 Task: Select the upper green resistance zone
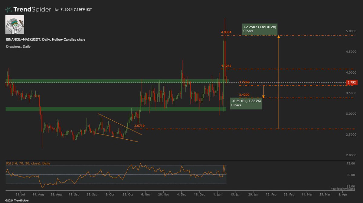click(x=117, y=81)
